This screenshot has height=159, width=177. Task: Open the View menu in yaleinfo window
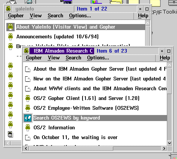pos(36,16)
